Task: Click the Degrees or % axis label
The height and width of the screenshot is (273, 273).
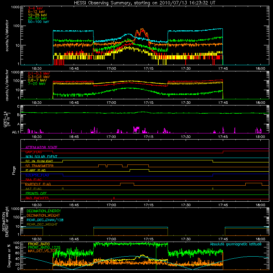Action: 9,256
